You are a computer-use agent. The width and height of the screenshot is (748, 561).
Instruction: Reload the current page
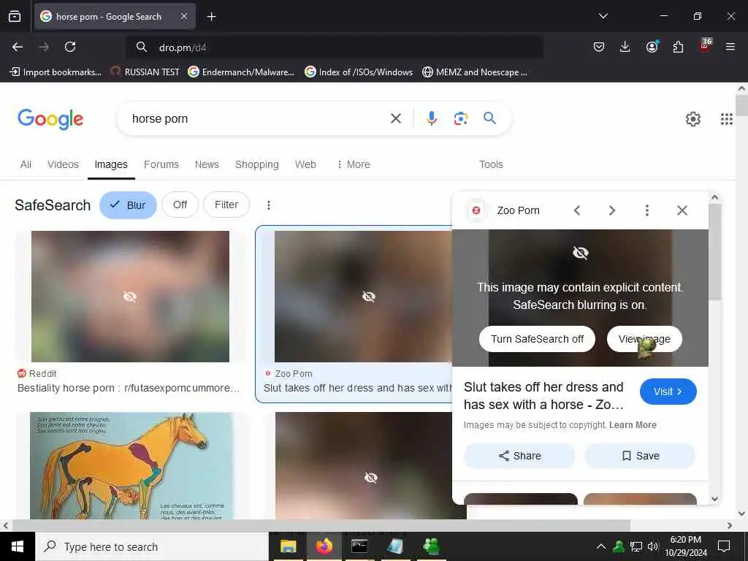[70, 47]
